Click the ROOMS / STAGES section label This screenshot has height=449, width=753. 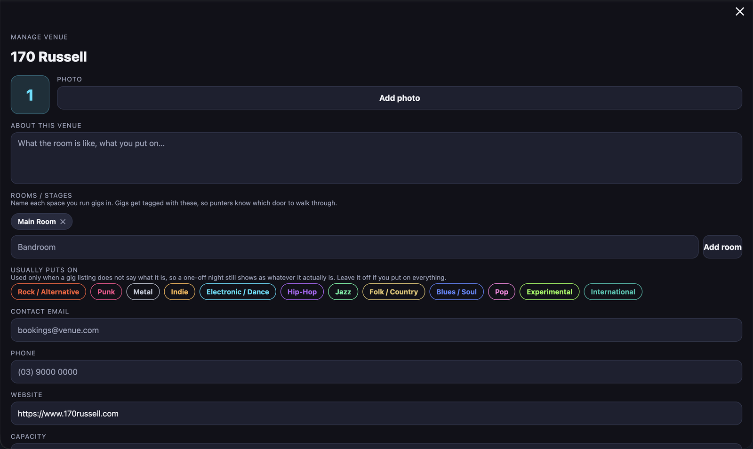click(41, 195)
